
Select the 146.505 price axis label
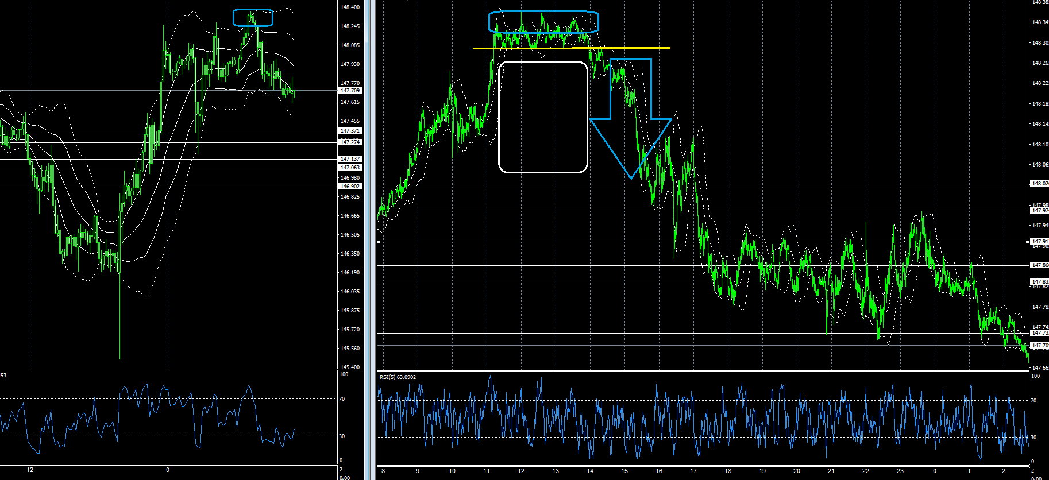pyautogui.click(x=350, y=235)
